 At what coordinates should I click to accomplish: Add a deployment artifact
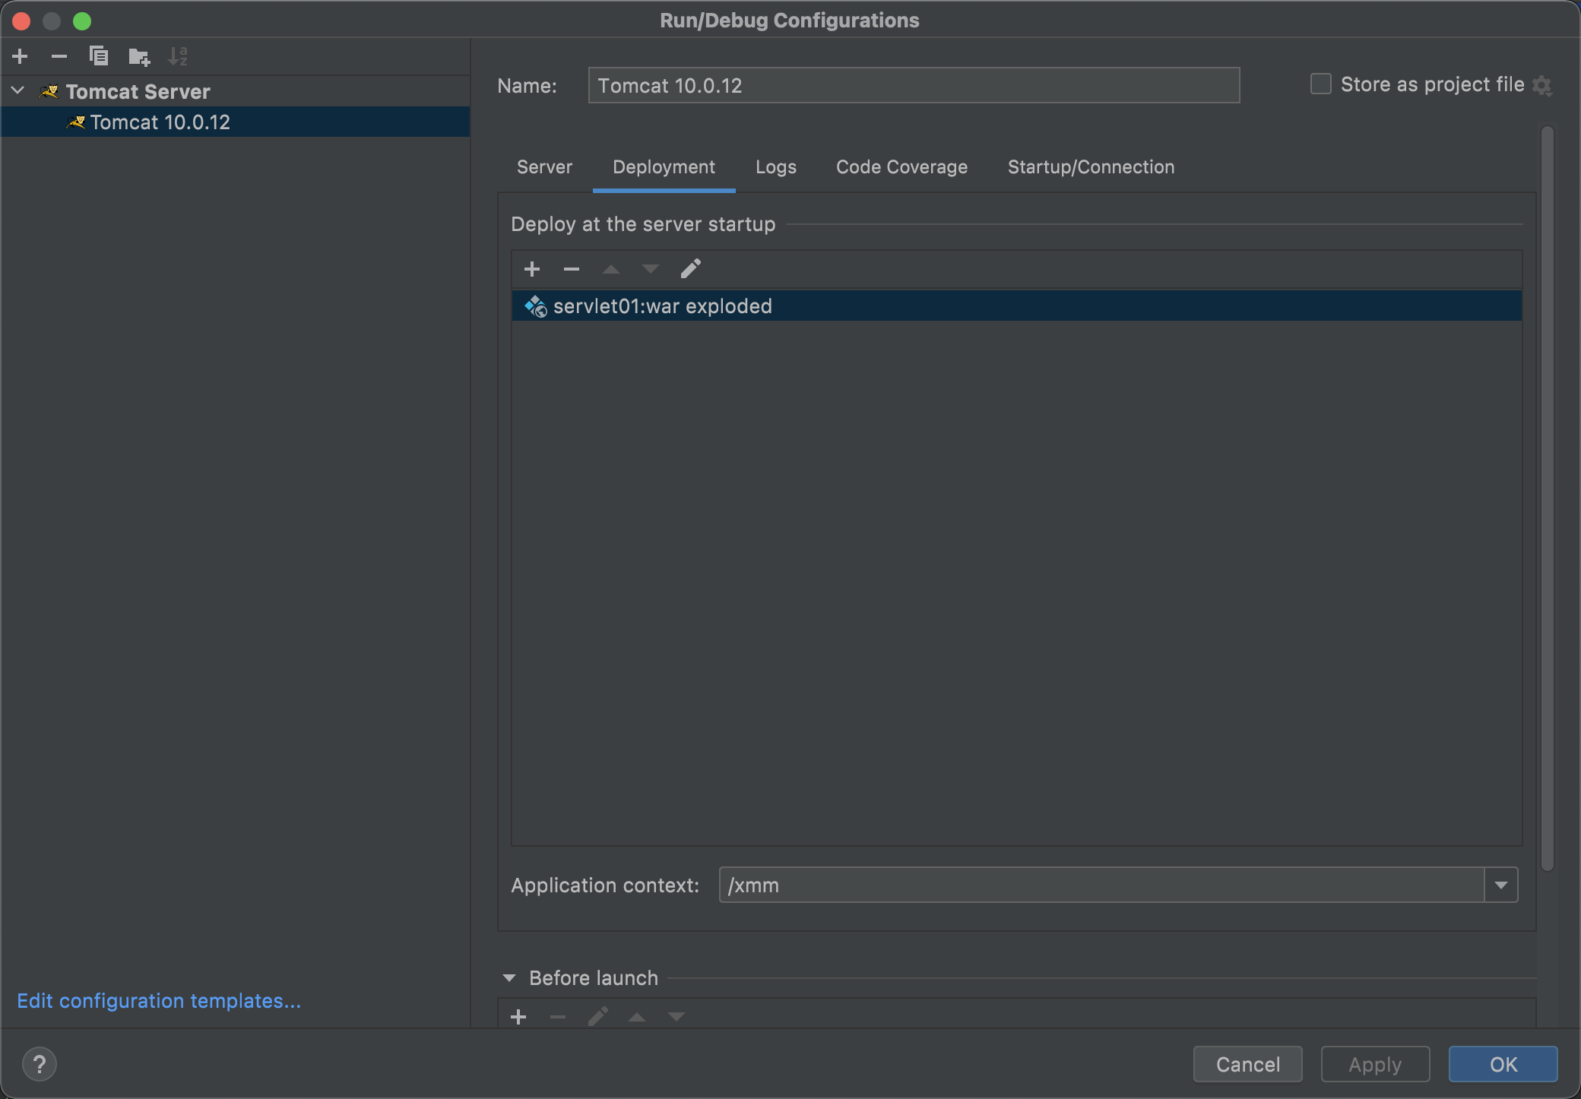coord(532,269)
